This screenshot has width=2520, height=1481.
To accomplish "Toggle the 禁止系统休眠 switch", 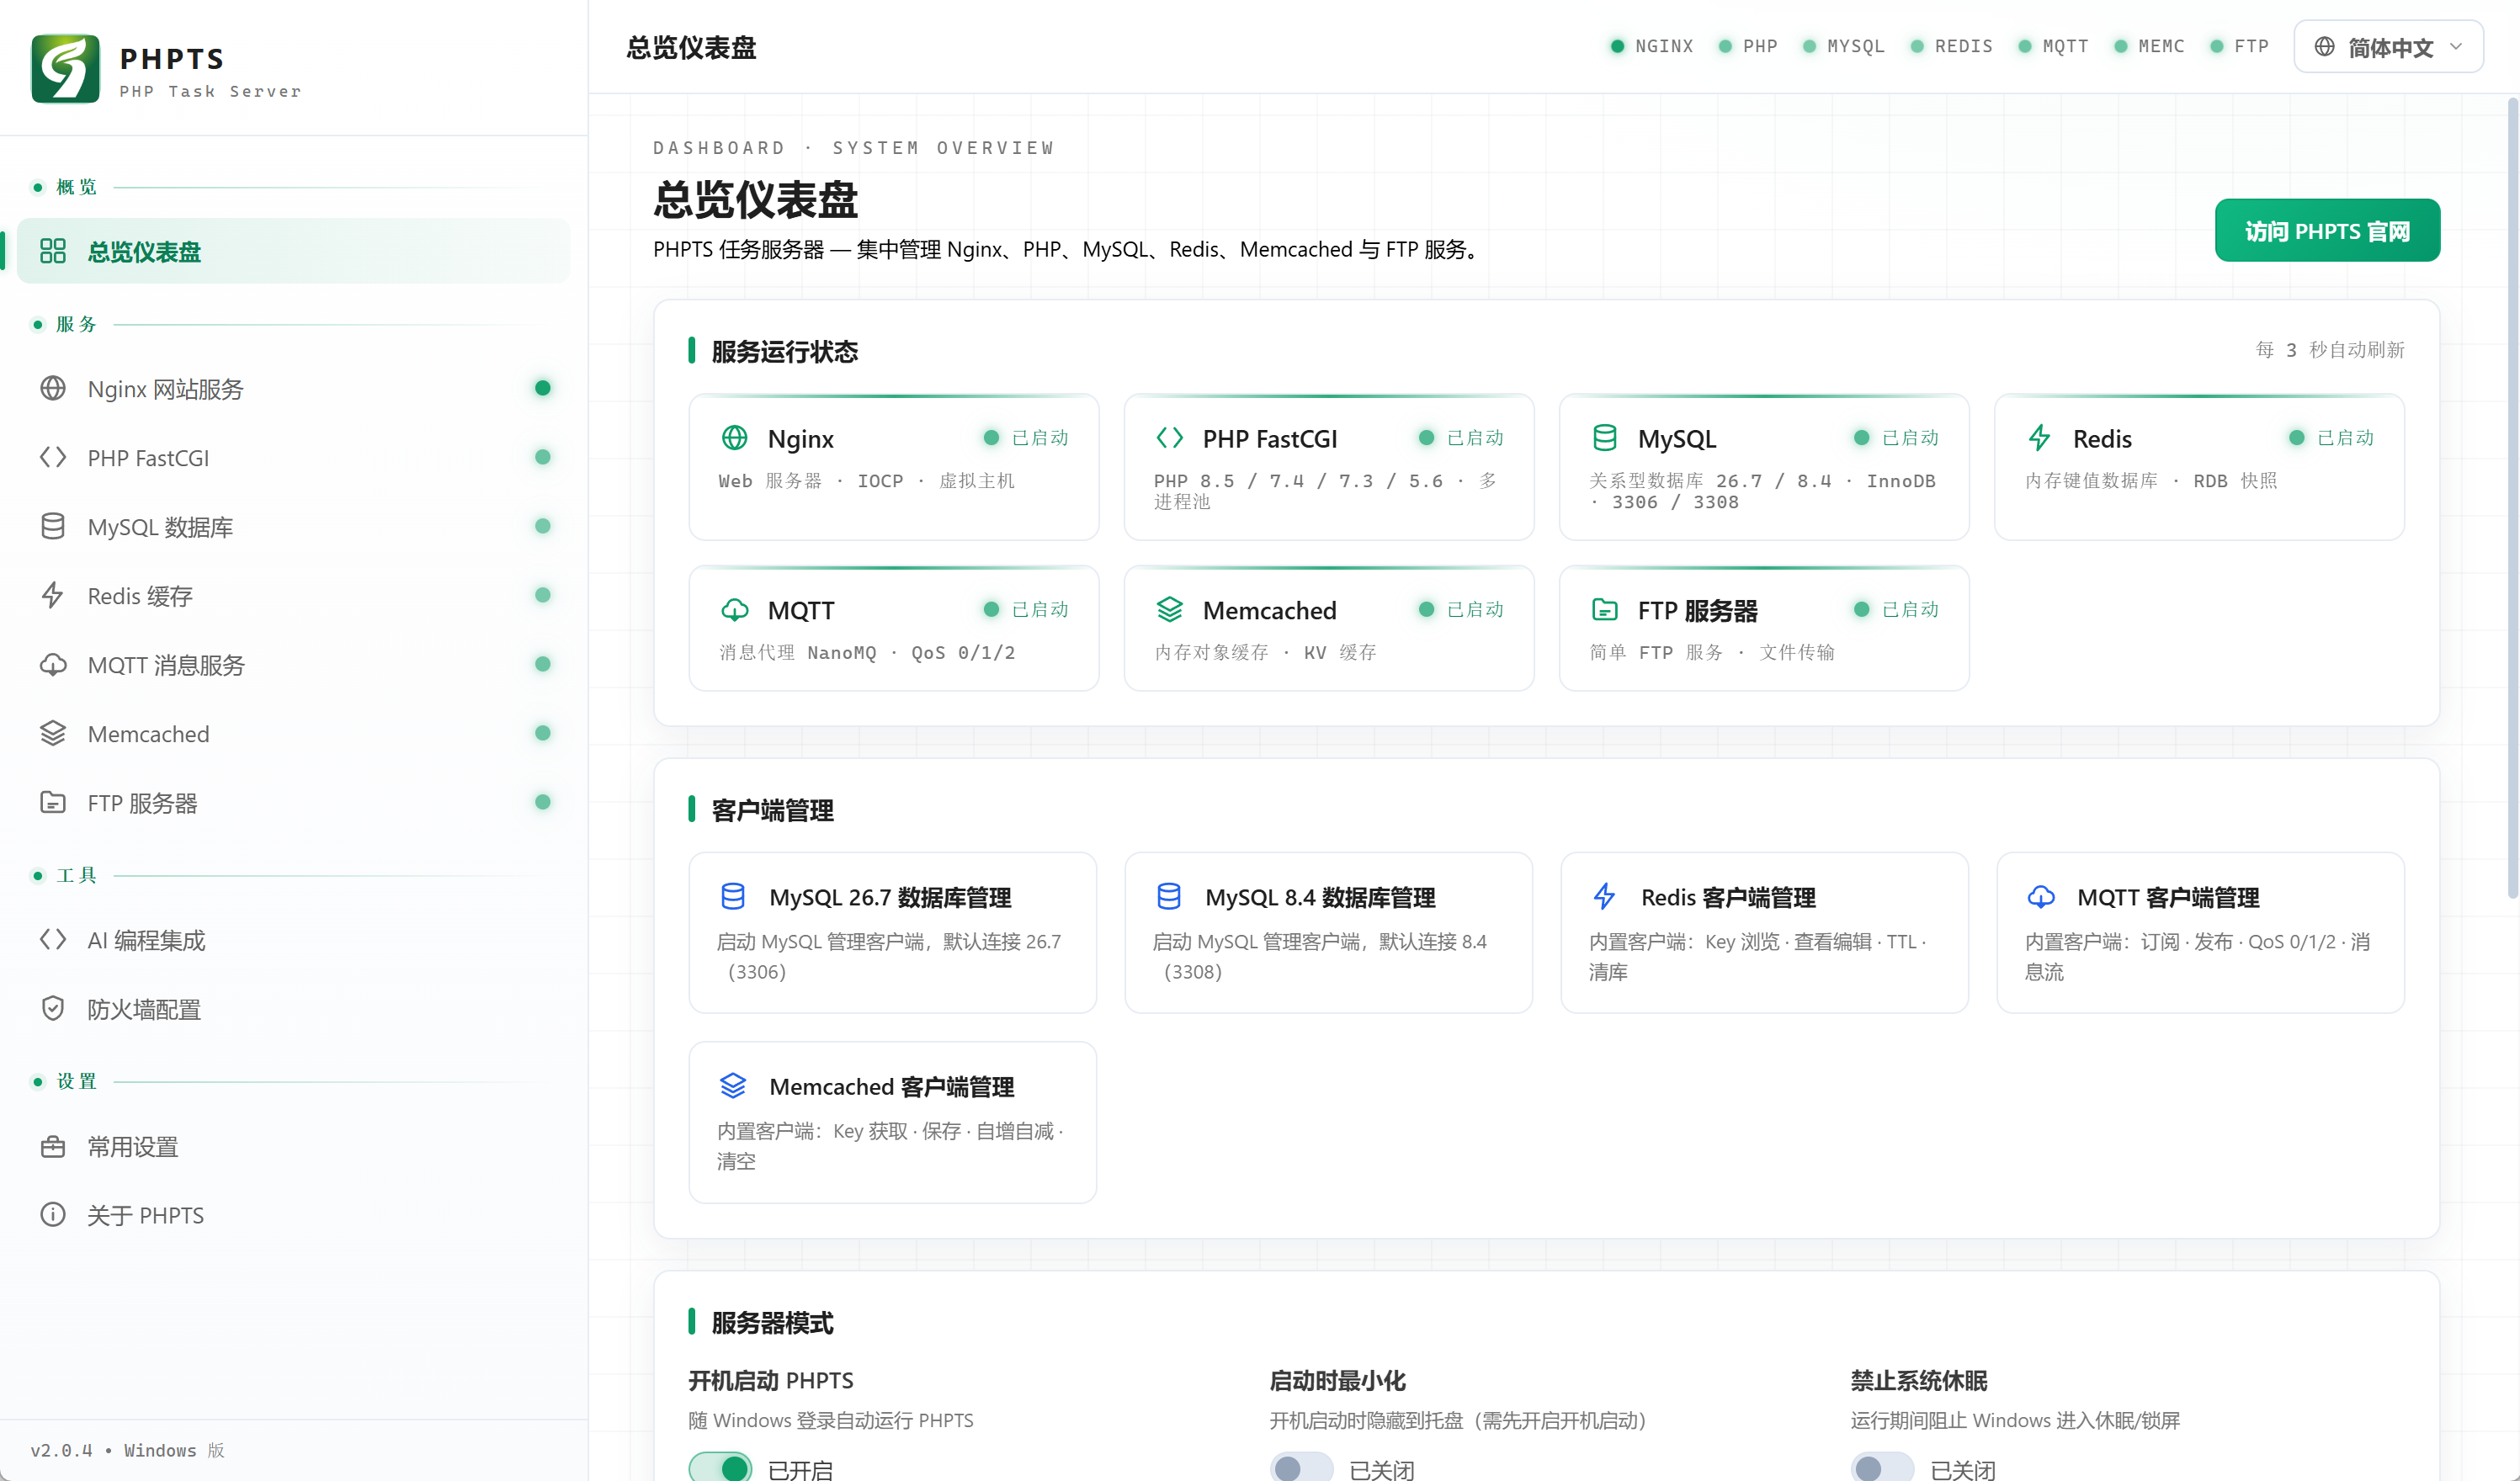I will coord(1882,1467).
